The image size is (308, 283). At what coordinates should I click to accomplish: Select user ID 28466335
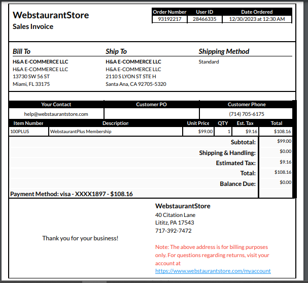[204, 19]
